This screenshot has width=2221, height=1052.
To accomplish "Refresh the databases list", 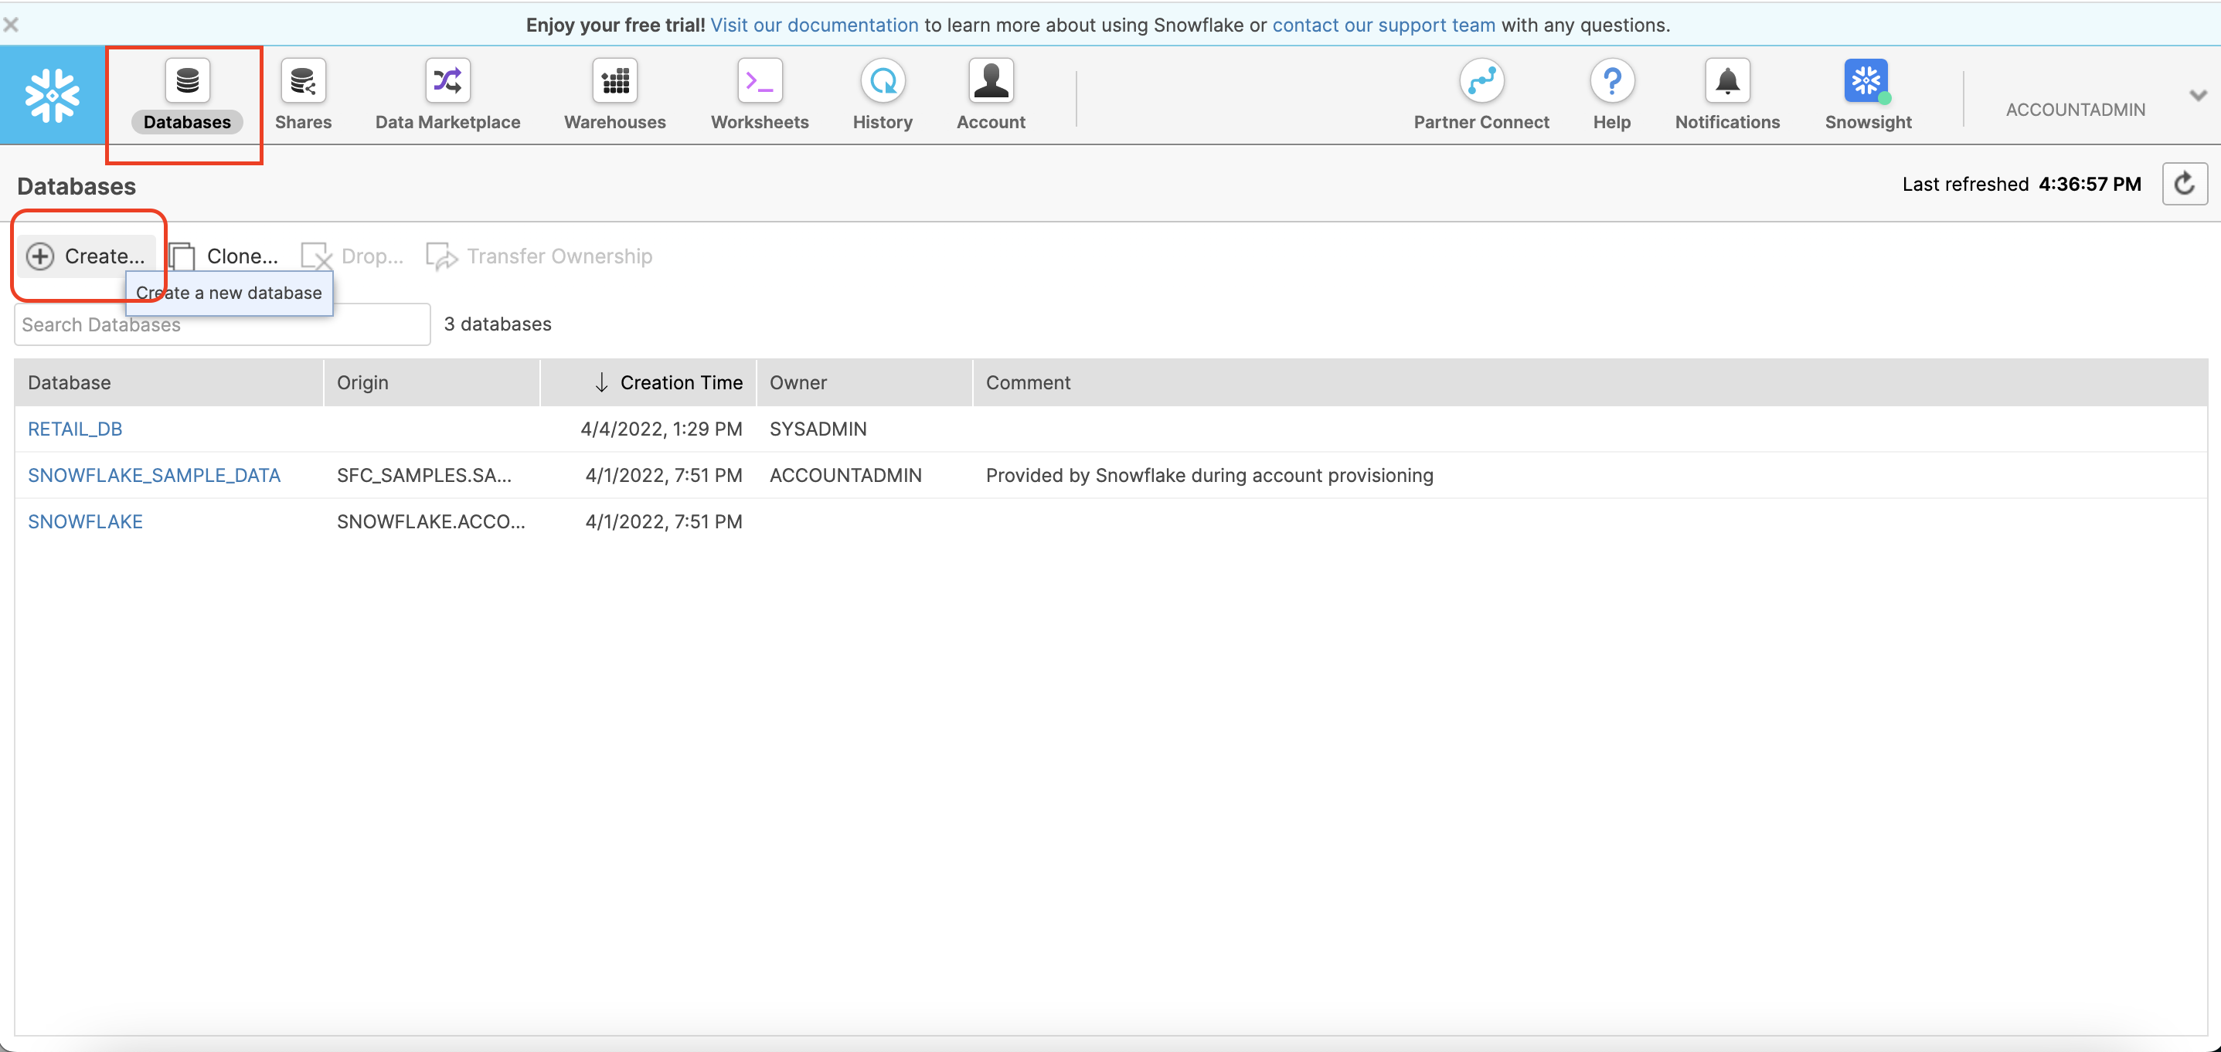I will (2185, 184).
